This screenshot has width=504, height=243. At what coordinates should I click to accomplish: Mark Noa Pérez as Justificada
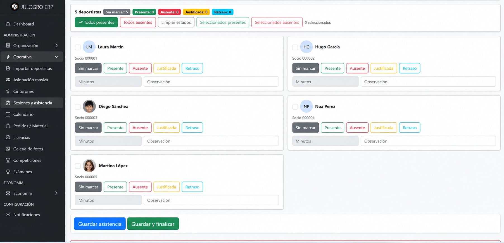pos(384,128)
